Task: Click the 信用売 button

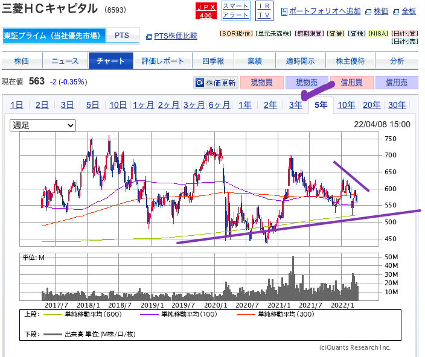Action: pyautogui.click(x=397, y=83)
